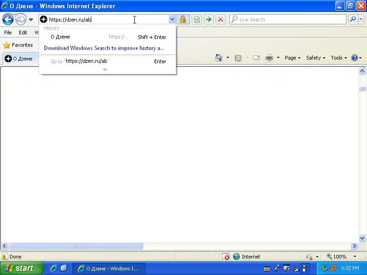Click the green Go arrow button
Viewport: 367px width, 275px height.
point(209,19)
